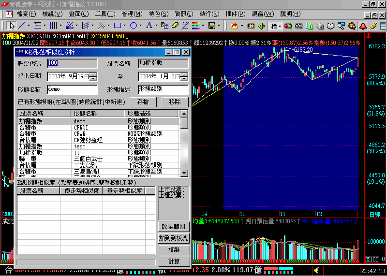Click the RSI indicator icon
The width and height of the screenshot is (387, 276).
251,26
